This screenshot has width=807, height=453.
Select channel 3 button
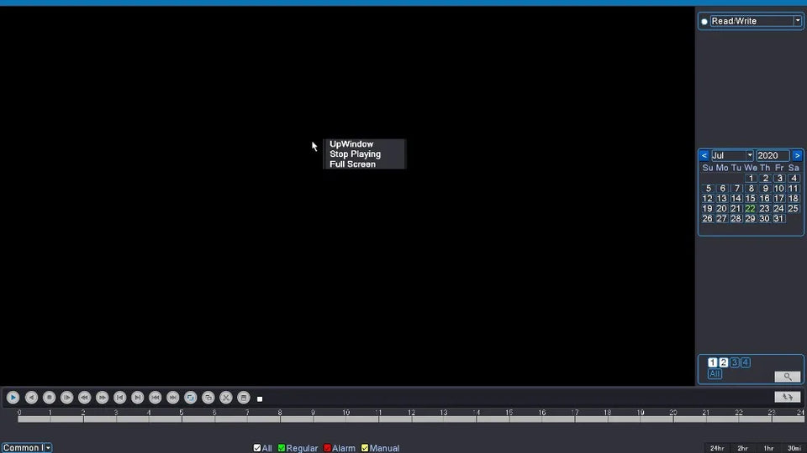[735, 362]
